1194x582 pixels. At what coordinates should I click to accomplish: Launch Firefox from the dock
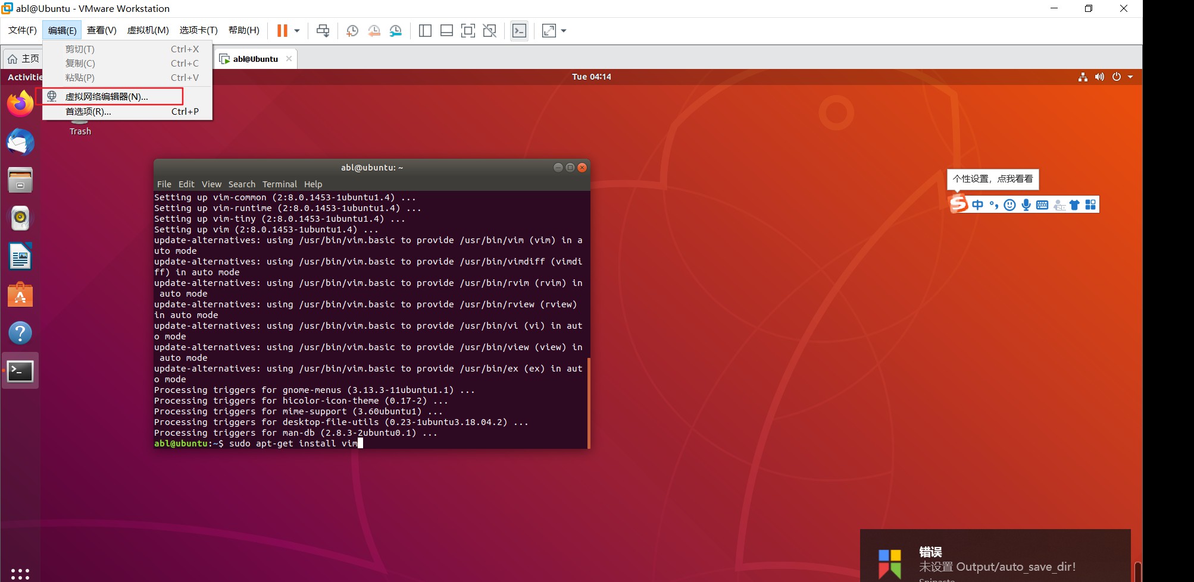tap(20, 104)
